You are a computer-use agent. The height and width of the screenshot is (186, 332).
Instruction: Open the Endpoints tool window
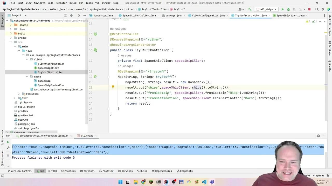point(184,171)
